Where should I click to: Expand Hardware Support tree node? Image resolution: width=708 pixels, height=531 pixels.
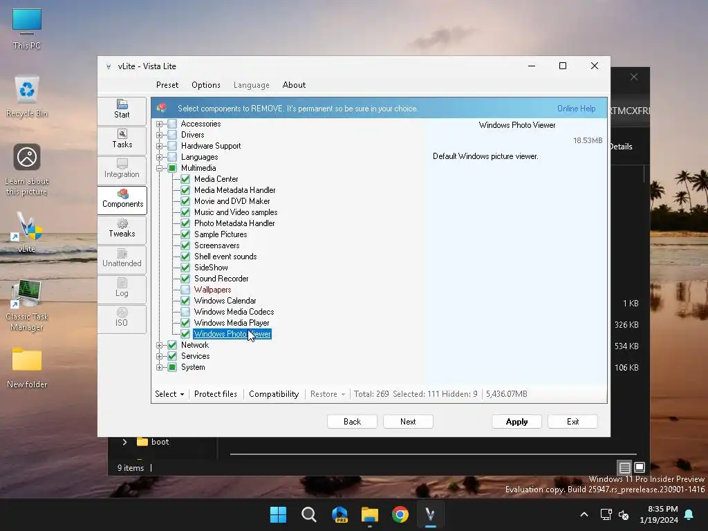click(160, 147)
